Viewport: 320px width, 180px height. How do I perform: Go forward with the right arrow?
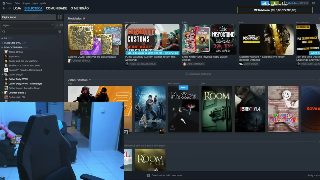9,8
